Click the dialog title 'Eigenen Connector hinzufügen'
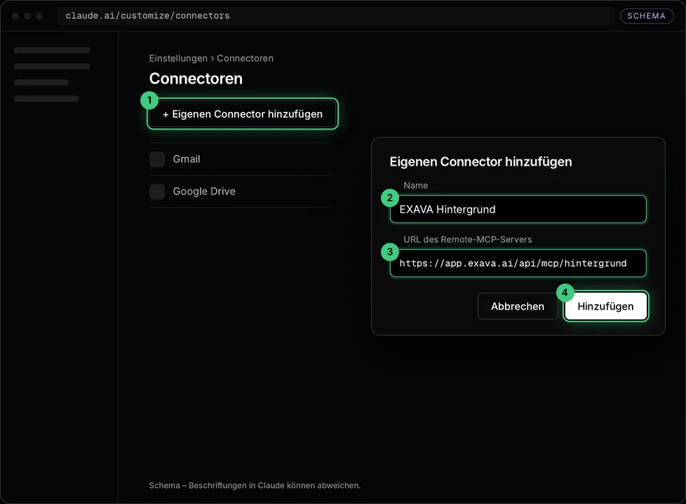This screenshot has height=504, width=686. (480, 161)
